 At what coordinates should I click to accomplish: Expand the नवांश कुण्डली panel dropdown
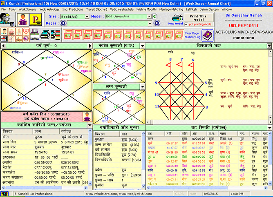click(x=142, y=46)
